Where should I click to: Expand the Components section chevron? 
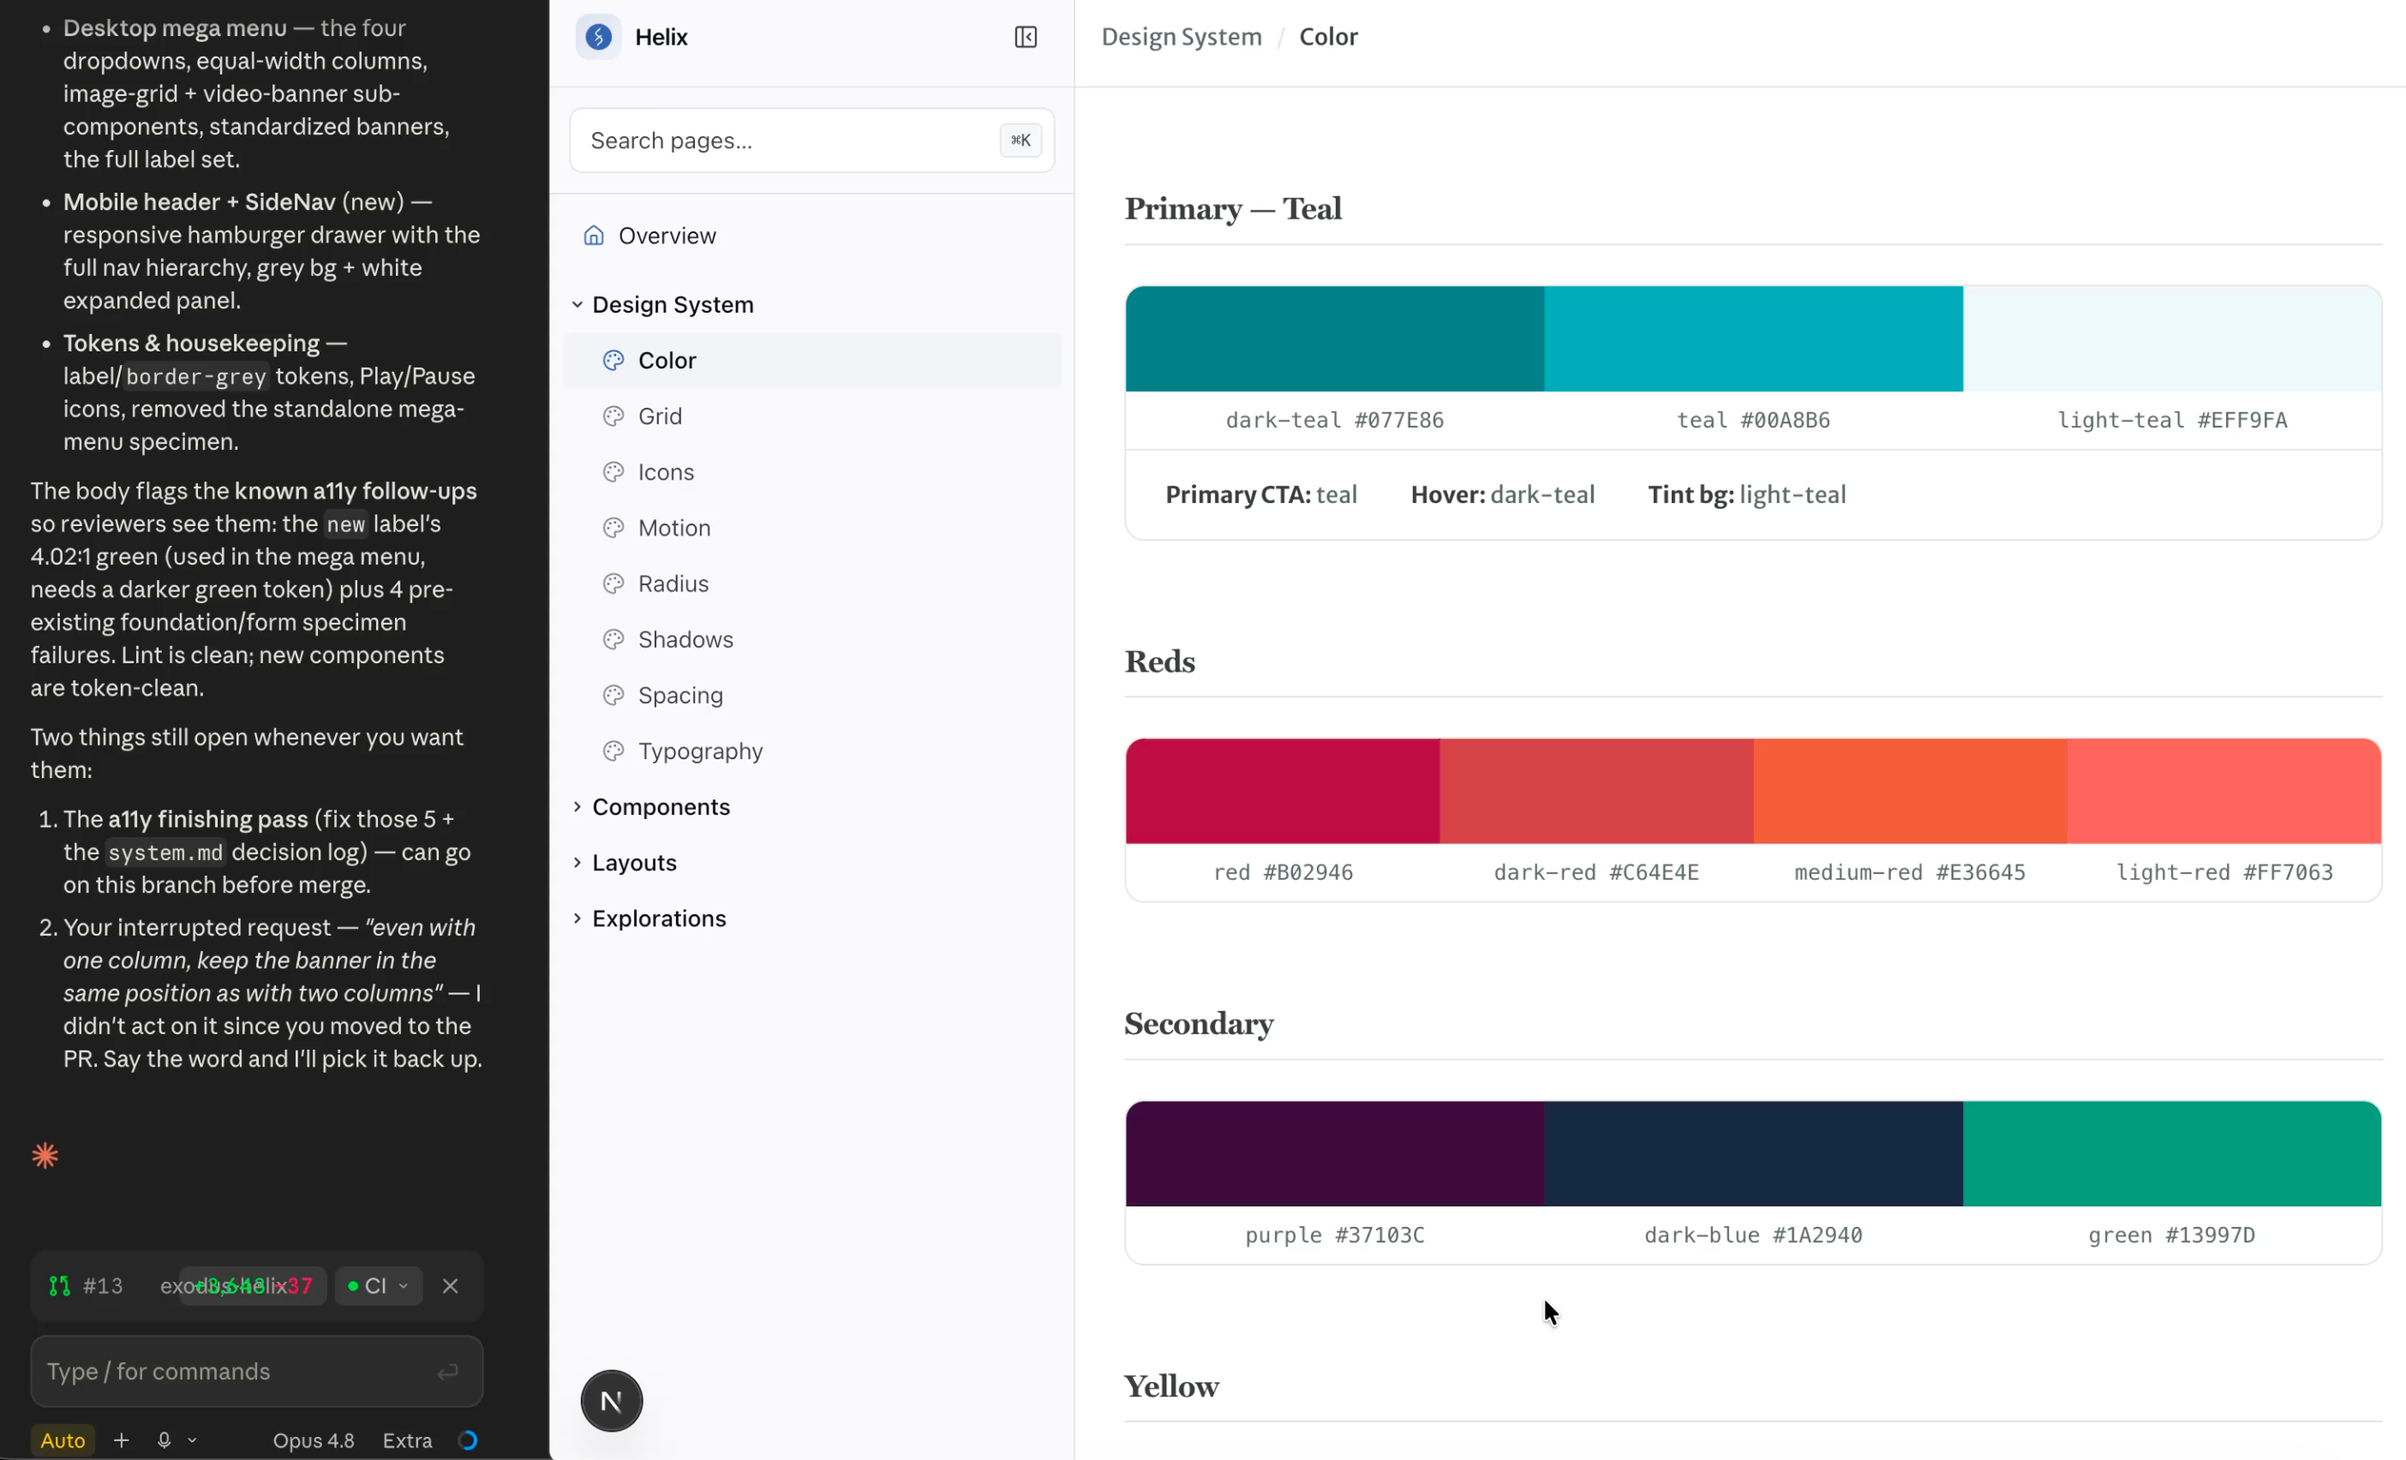[x=578, y=805]
